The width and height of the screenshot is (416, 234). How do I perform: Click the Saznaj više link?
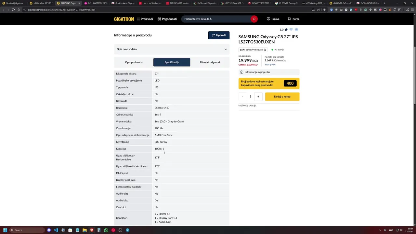click(270, 65)
